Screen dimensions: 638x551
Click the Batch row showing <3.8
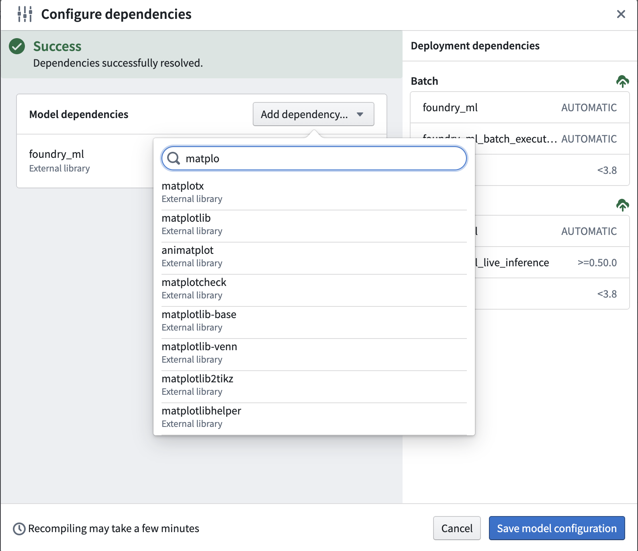click(552, 170)
